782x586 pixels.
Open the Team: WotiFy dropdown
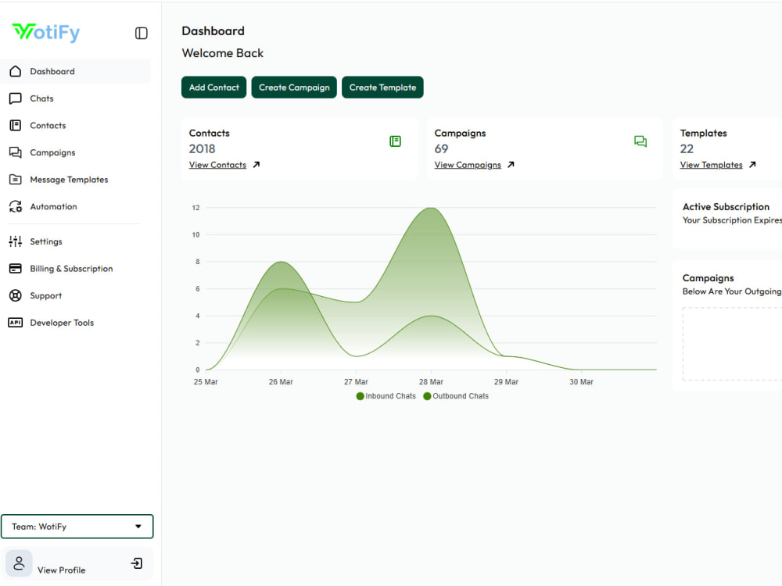(x=77, y=526)
